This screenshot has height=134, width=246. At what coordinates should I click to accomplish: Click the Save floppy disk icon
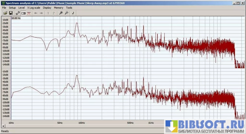[x=11, y=13]
